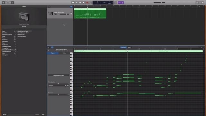This screenshot has height=116, width=206.
Task: Open the Media Browser button at top right
Action: pos(203,3)
